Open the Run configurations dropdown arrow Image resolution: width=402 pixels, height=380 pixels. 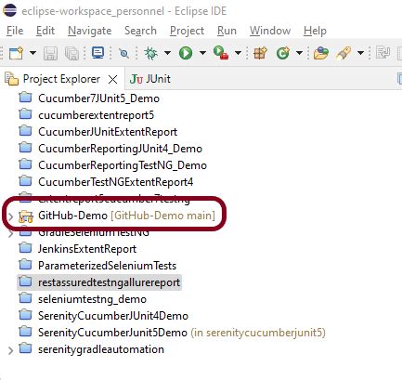click(202, 53)
